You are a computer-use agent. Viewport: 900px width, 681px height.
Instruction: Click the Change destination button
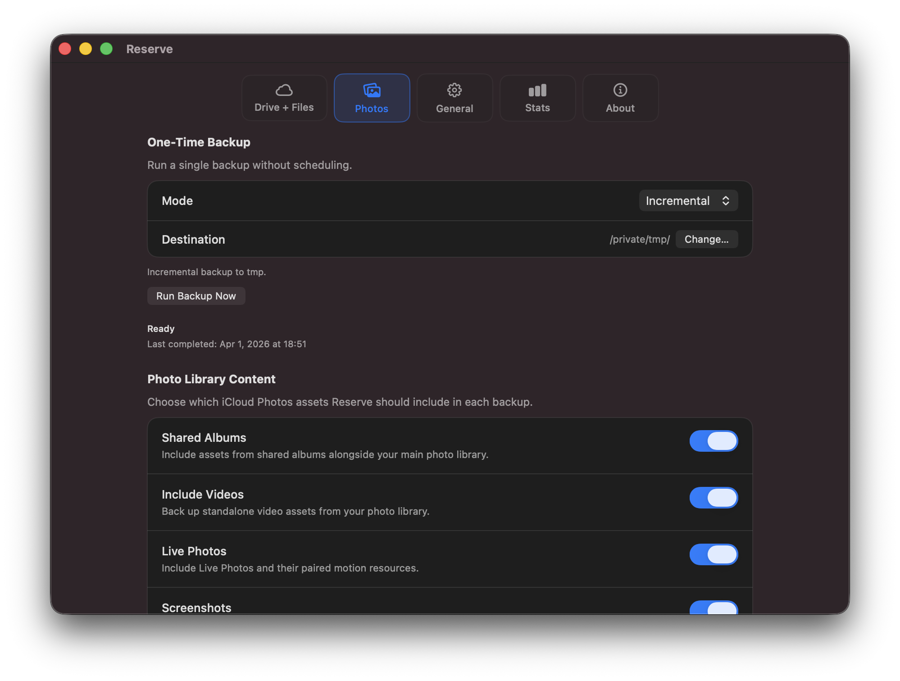706,239
